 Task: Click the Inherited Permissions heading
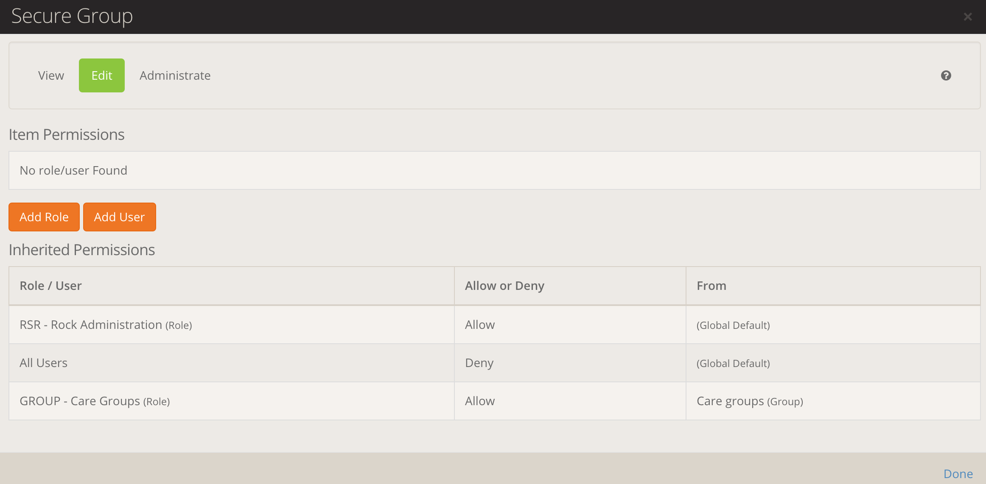(x=82, y=250)
